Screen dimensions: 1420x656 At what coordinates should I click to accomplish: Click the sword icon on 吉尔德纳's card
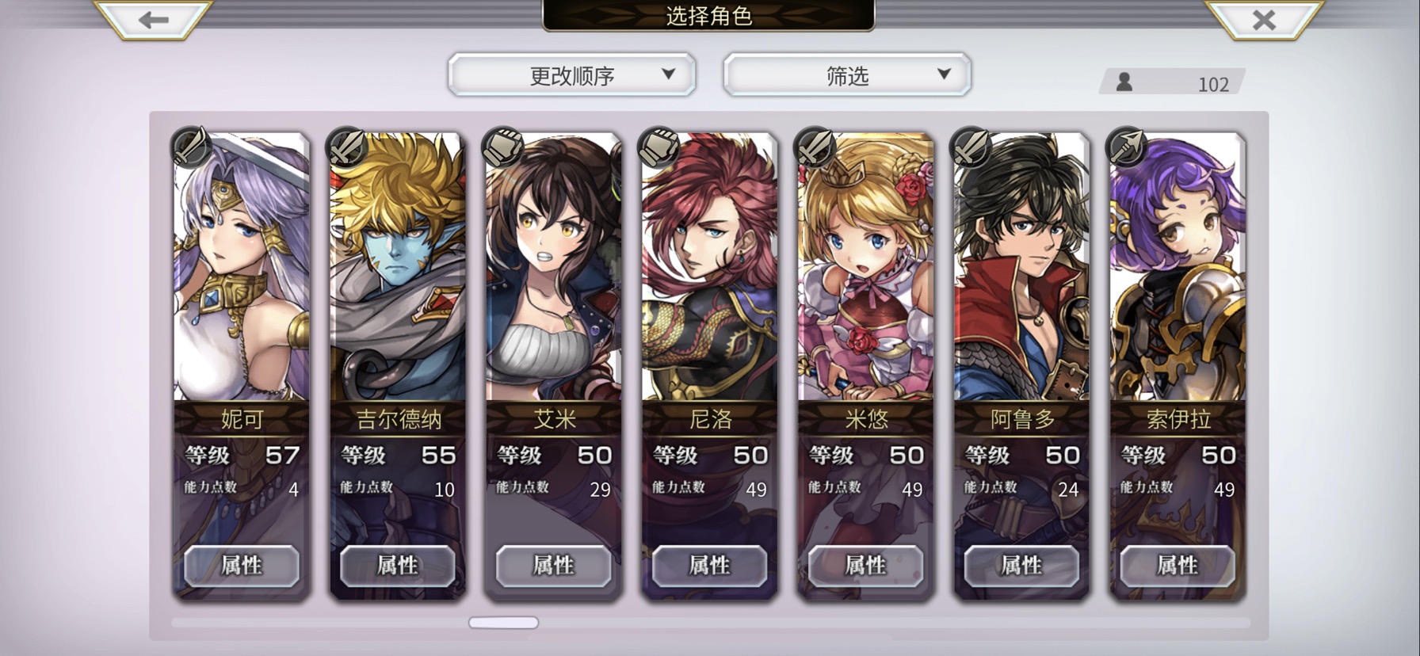[347, 146]
